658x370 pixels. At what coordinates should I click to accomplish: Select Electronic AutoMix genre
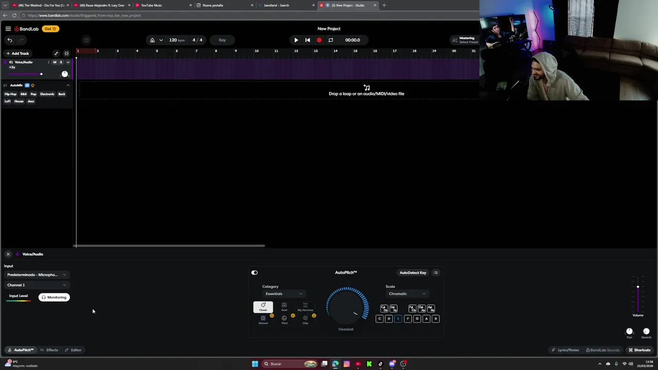click(47, 94)
